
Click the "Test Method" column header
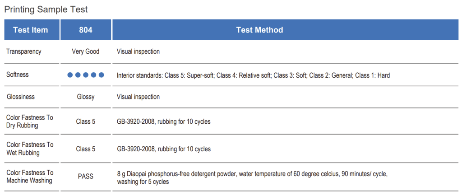(259, 30)
